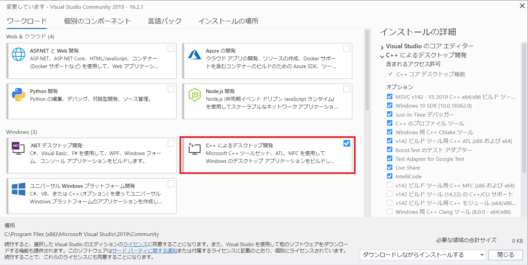Uncheck the Test Adapter for Google Test option
Viewport: 528px width, 265px height.
click(x=390, y=158)
